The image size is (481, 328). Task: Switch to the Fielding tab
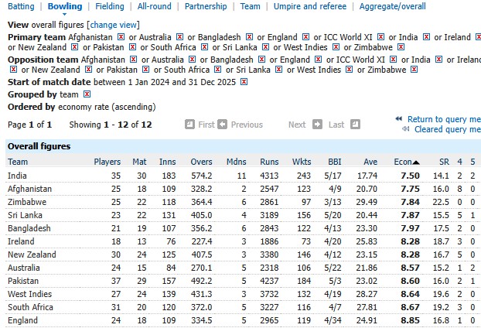tap(110, 6)
